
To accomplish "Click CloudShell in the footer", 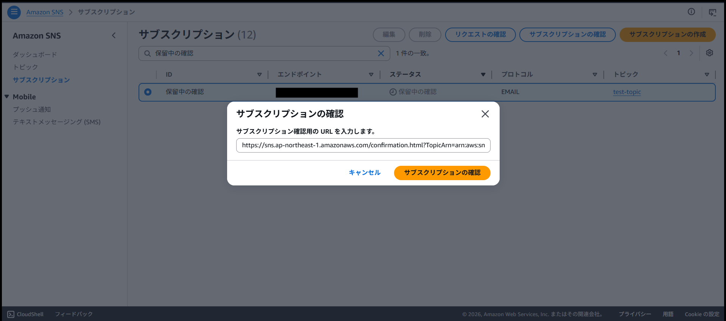I will tap(25, 314).
